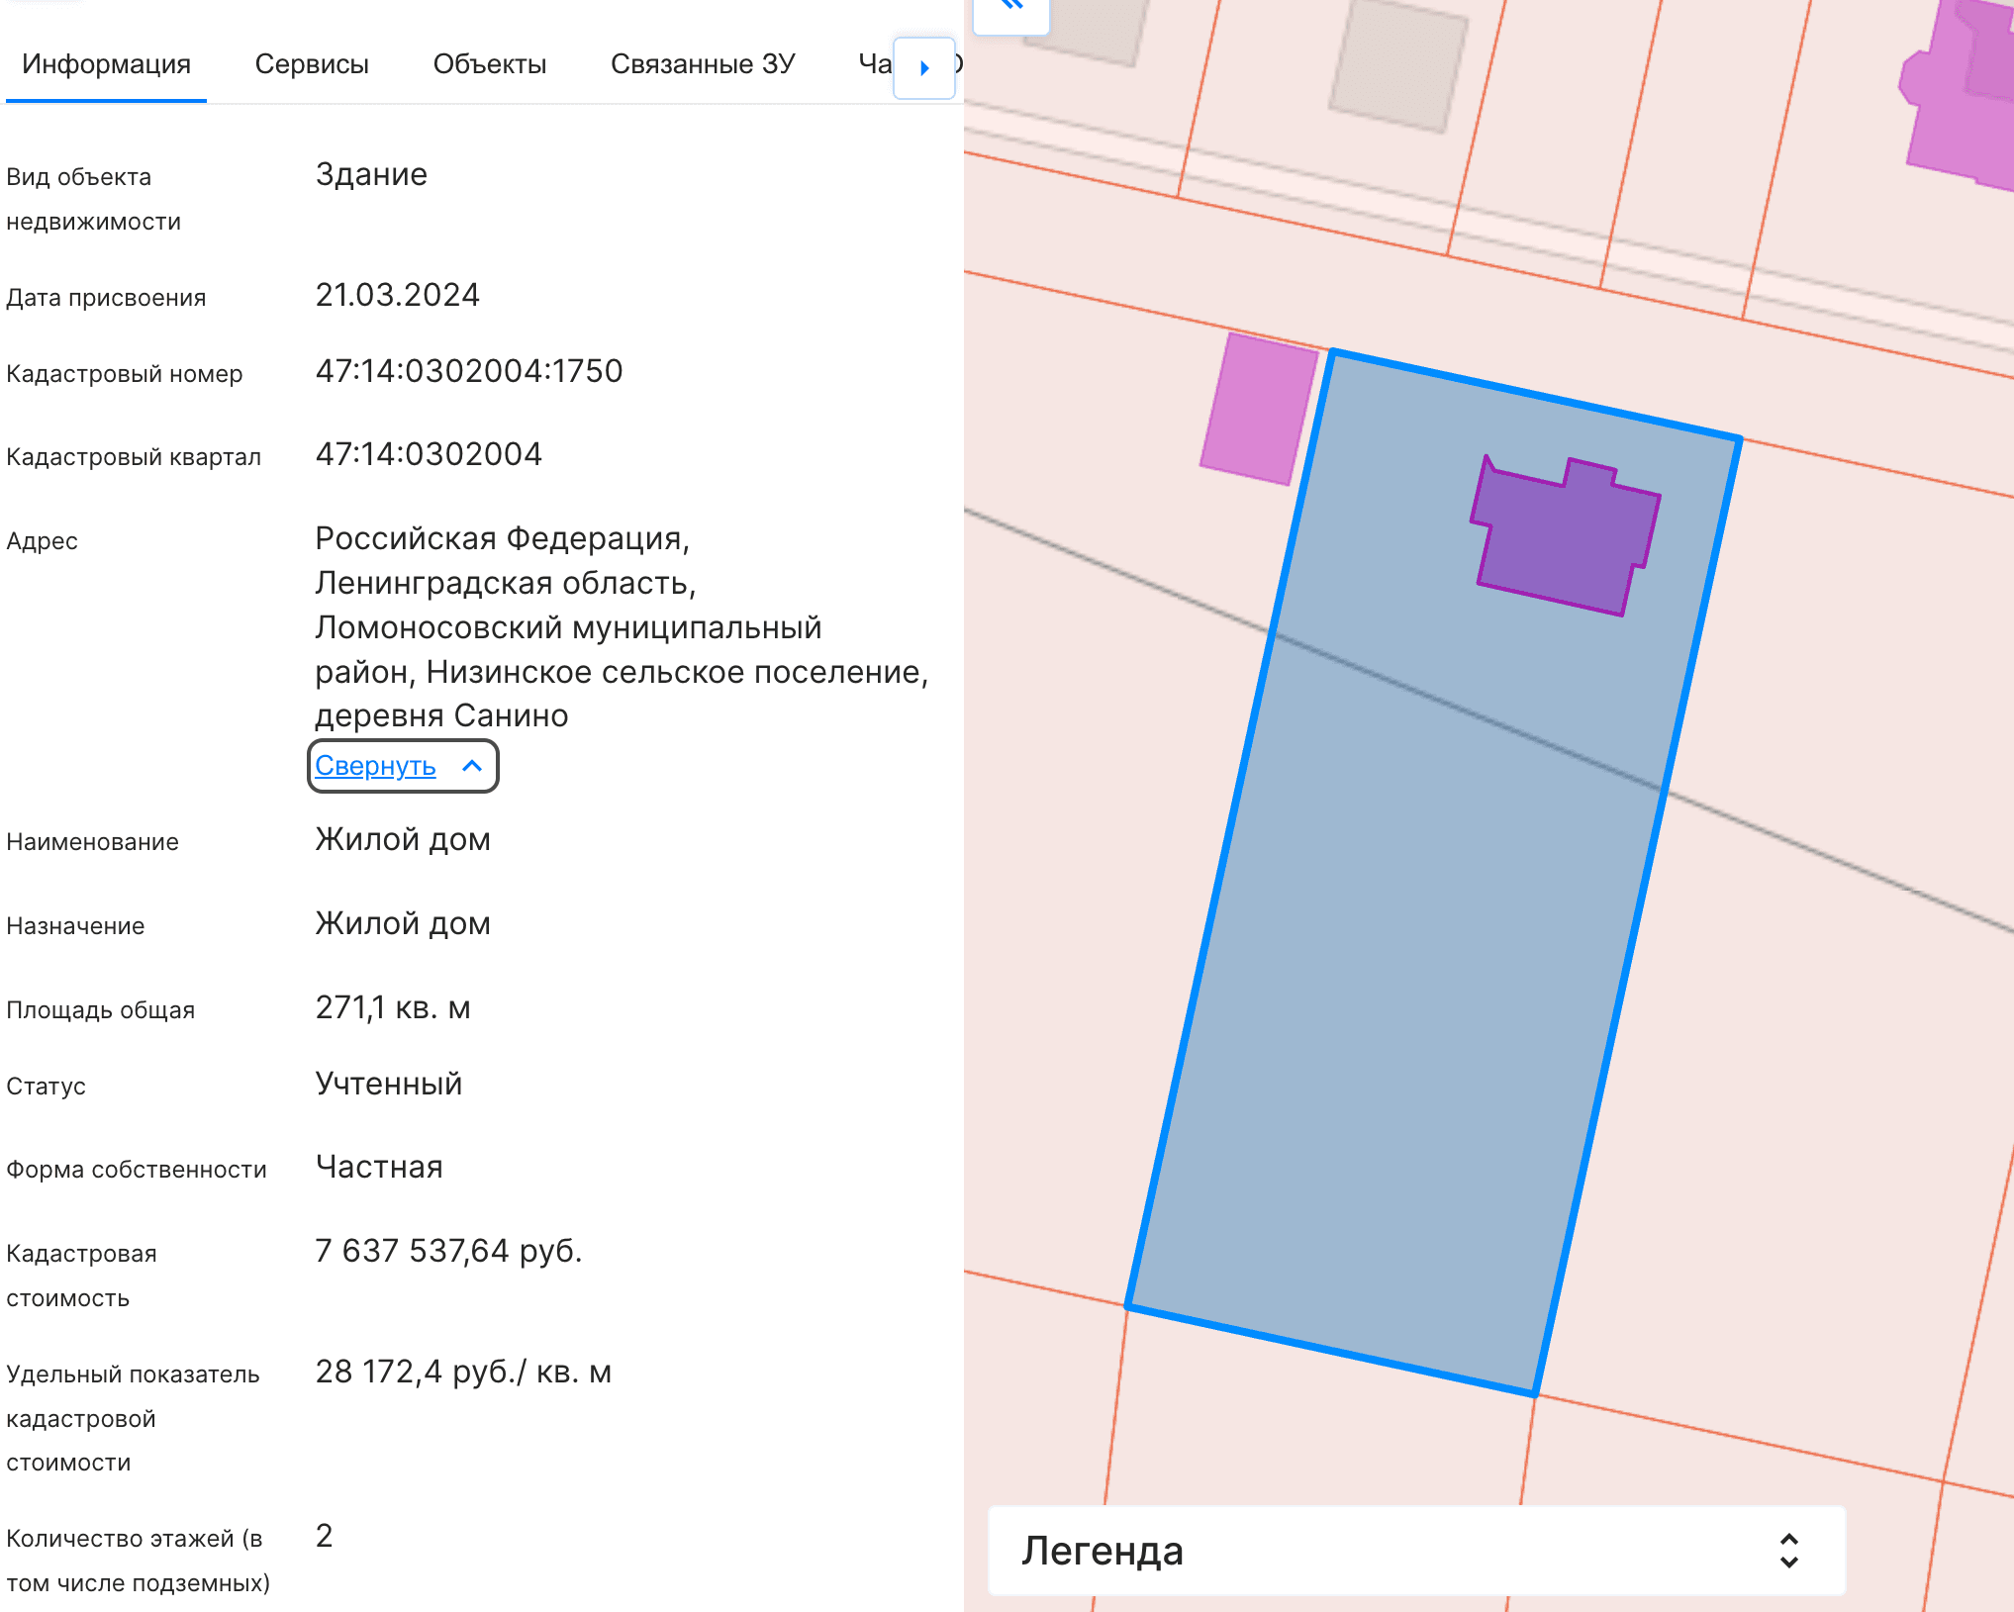Image resolution: width=2014 pixels, height=1612 pixels.
Task: Return to the Информация tab
Action: pos(106,63)
